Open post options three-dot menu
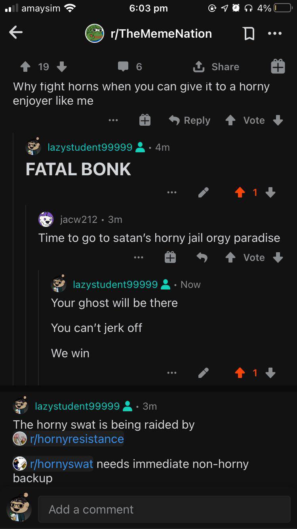This screenshot has width=297, height=529. 275,33
